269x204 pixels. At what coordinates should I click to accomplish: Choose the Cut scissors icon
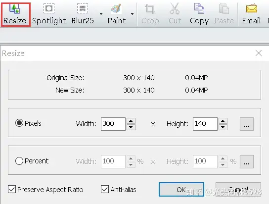point(175,8)
